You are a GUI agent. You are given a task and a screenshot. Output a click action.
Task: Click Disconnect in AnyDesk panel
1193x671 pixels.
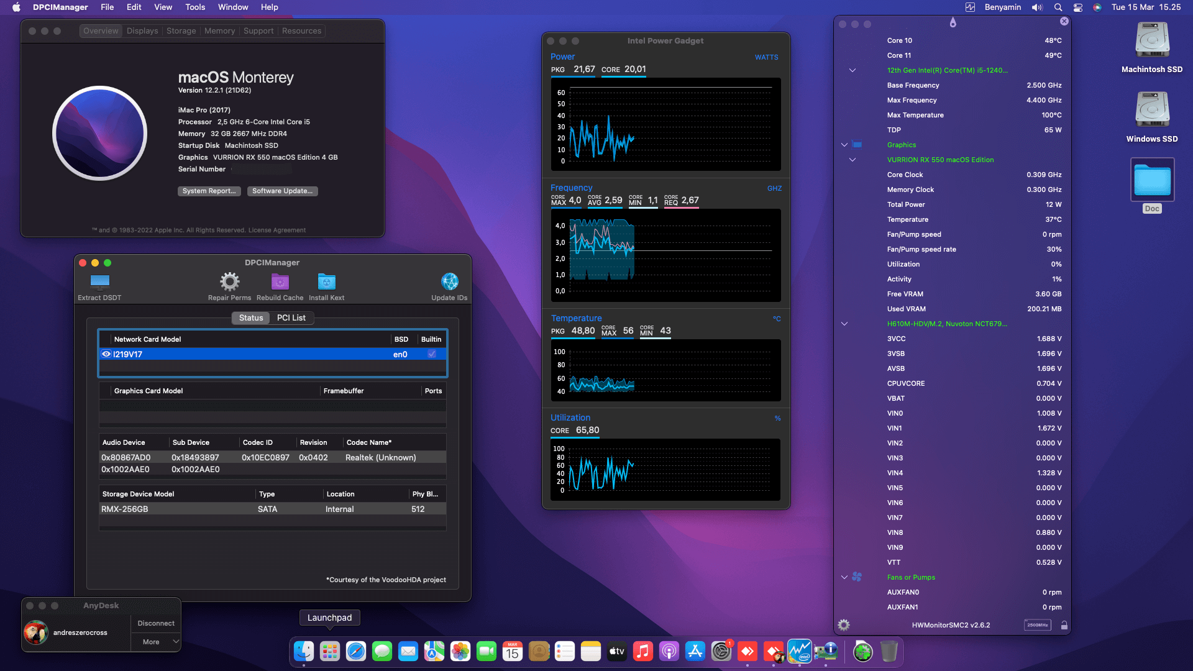coord(156,623)
